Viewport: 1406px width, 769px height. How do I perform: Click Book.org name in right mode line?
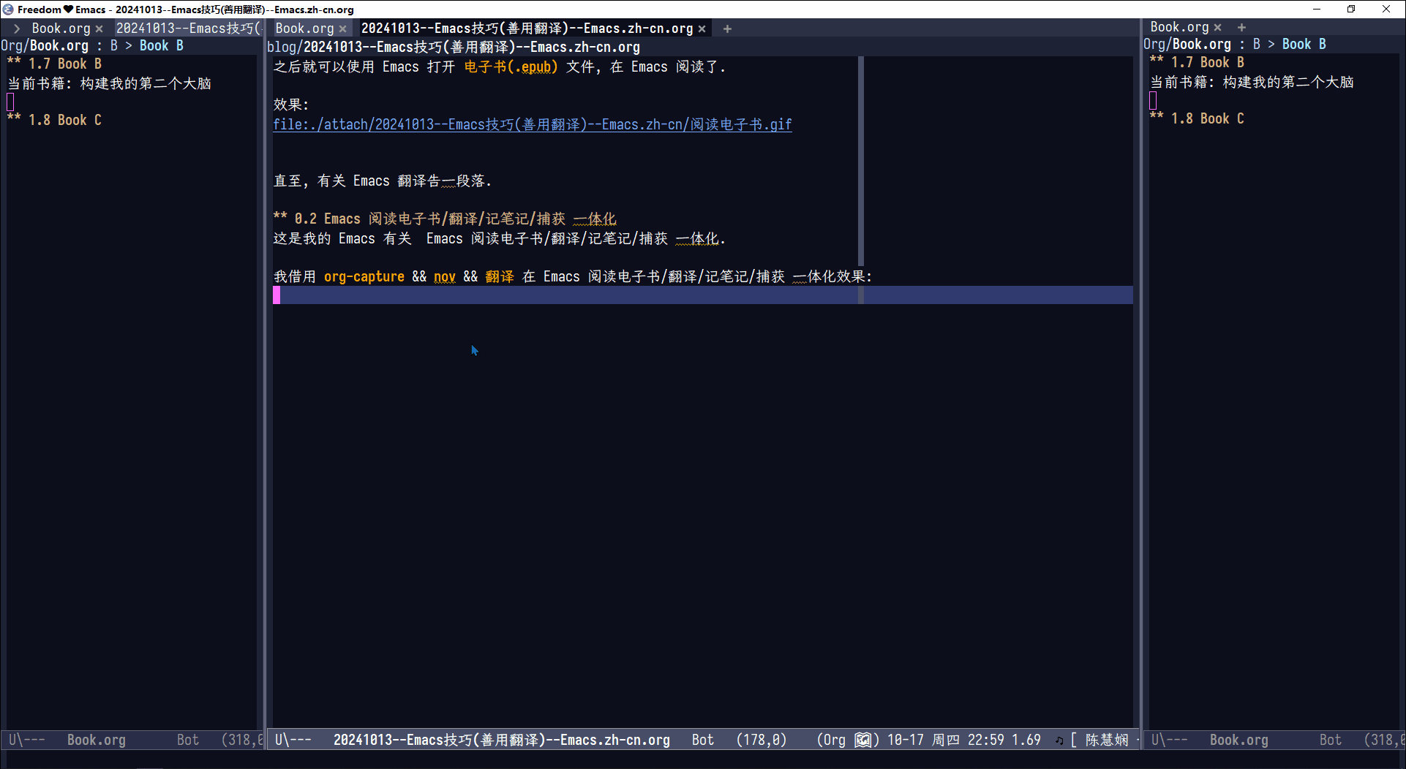[1239, 740]
